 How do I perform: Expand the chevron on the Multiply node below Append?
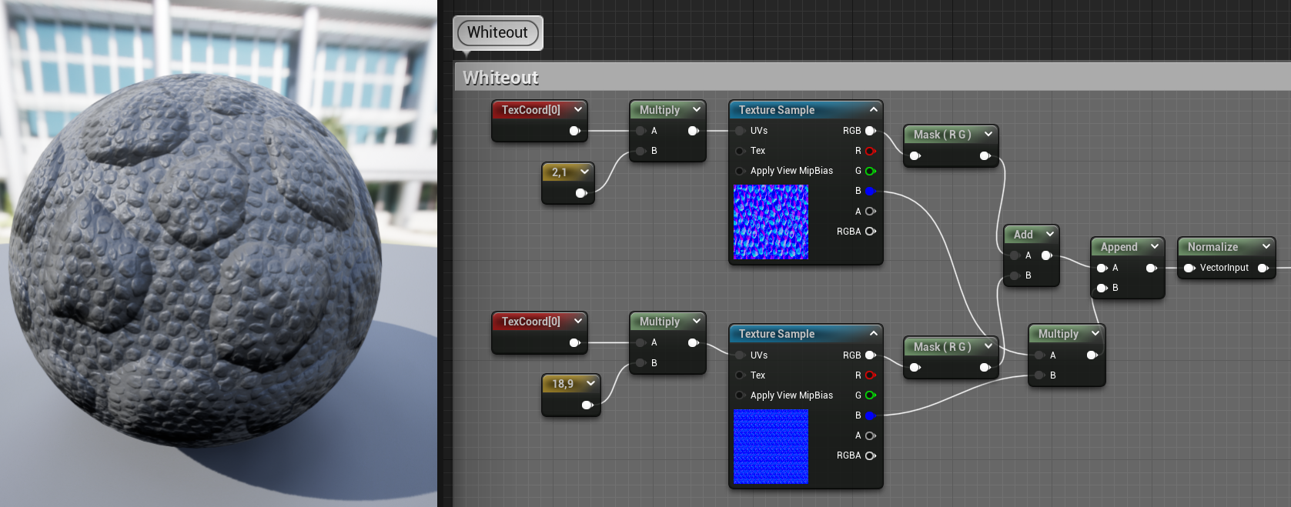click(1095, 333)
